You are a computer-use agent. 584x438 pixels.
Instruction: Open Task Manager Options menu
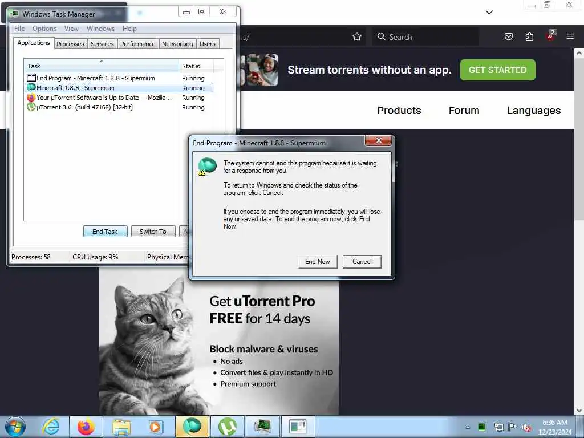pos(44,29)
